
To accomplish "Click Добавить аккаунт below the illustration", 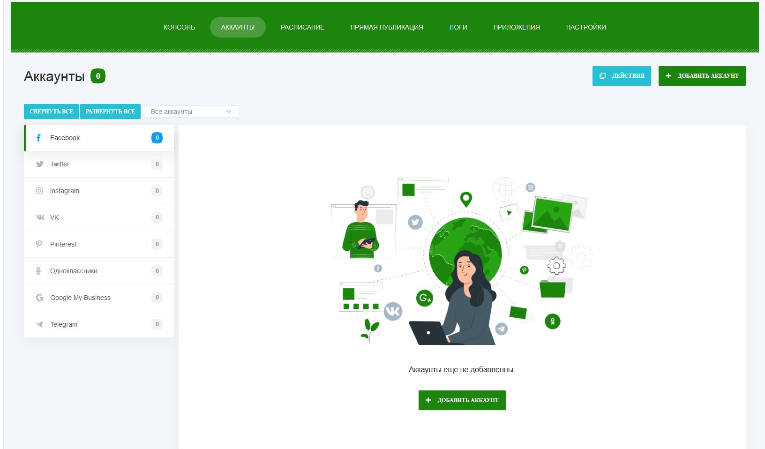I will (x=462, y=400).
